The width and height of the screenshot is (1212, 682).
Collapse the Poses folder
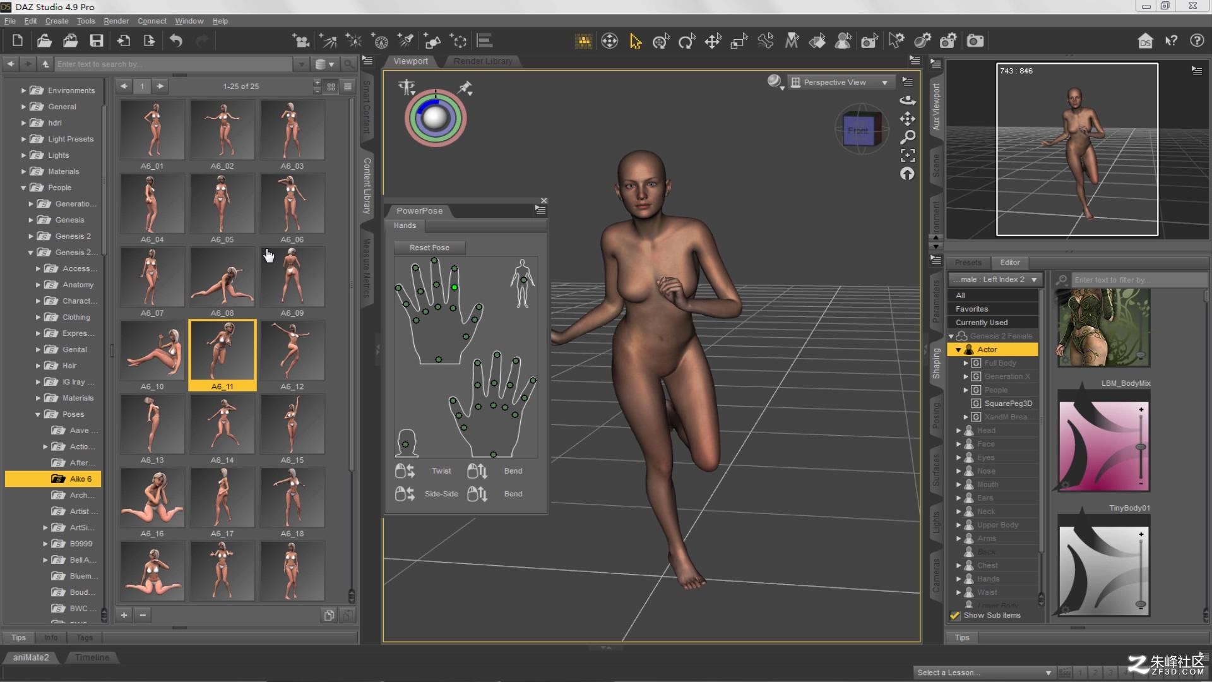pos(38,414)
